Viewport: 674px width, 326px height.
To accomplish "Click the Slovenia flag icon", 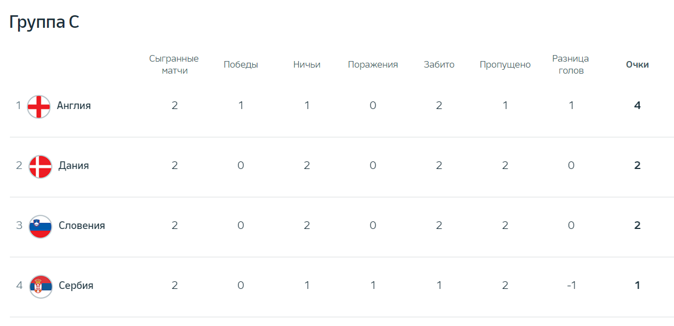I will (40, 226).
